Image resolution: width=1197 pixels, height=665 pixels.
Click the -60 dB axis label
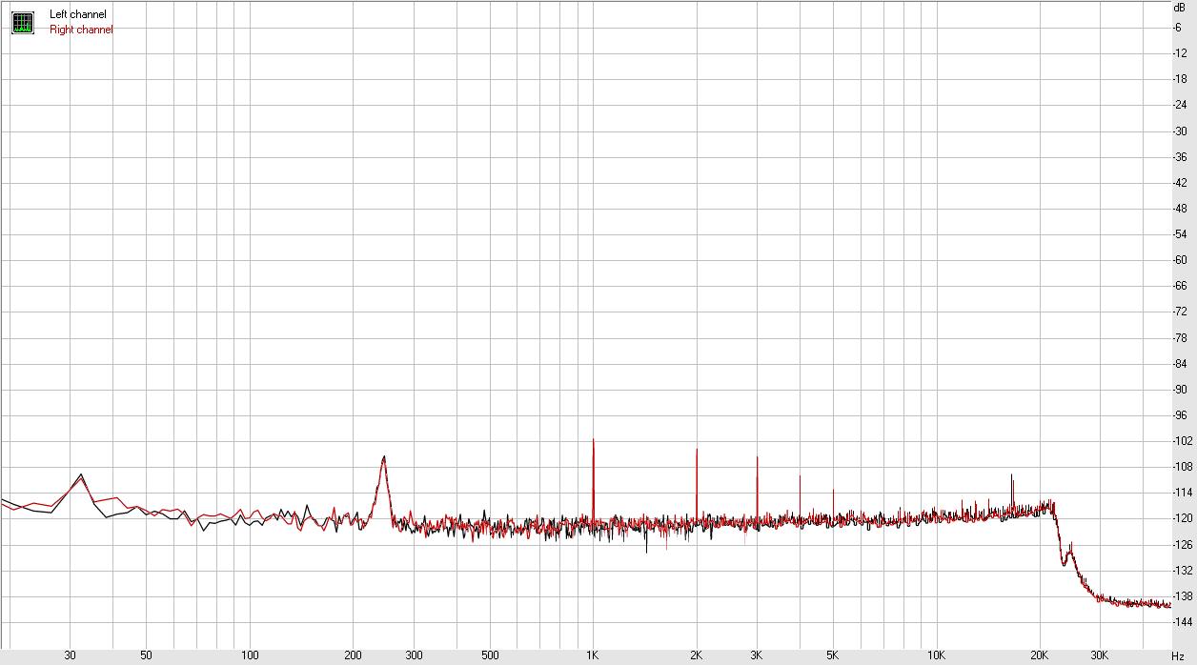tap(1179, 260)
